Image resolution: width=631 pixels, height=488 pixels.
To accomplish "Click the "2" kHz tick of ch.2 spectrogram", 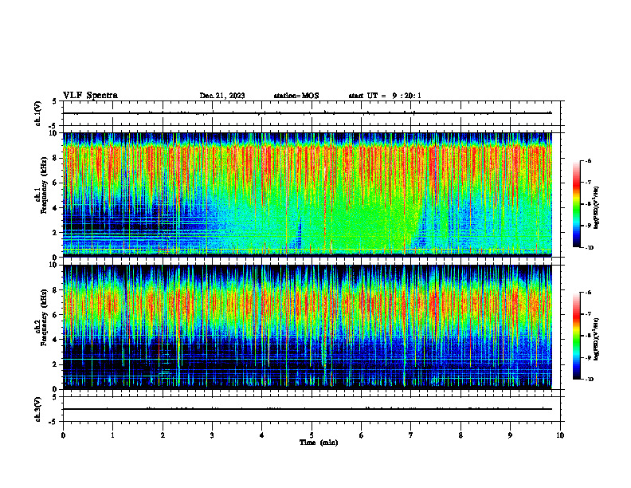I will tap(55, 364).
